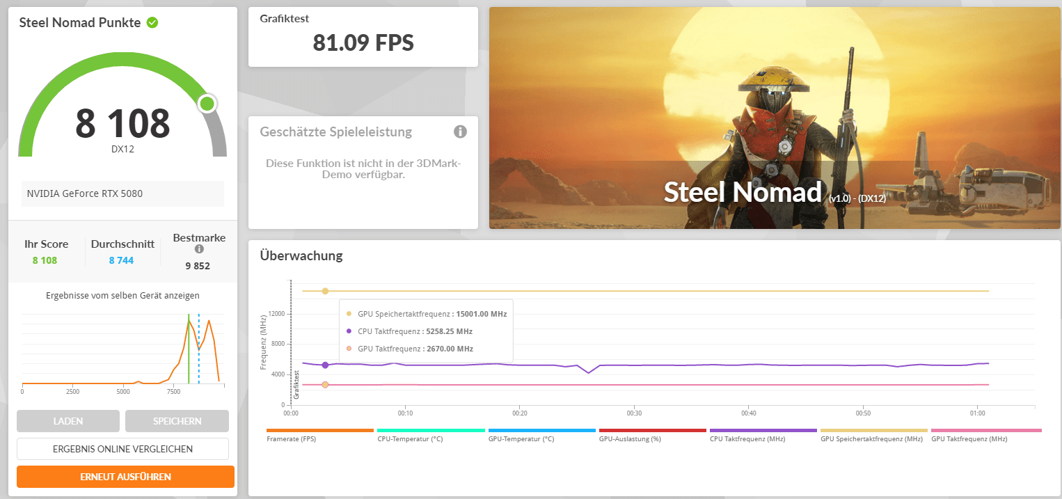Screen dimensions: 1062x499
Task: Click the purple CPU Taktfrequenz data point on the chart
Action: (x=325, y=365)
